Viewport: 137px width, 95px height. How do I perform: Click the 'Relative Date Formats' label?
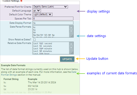tap(19, 43)
